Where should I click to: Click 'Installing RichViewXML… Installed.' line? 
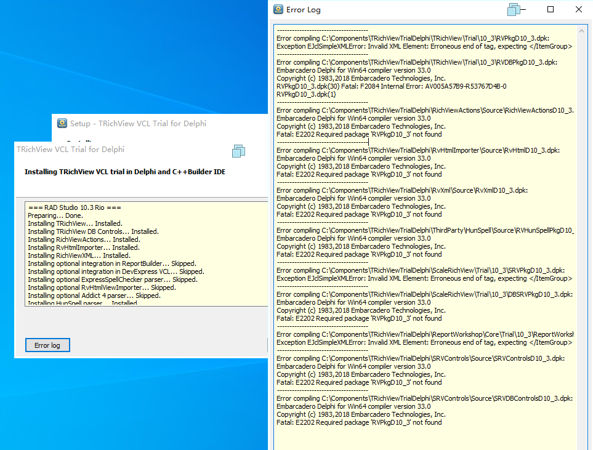[79, 255]
